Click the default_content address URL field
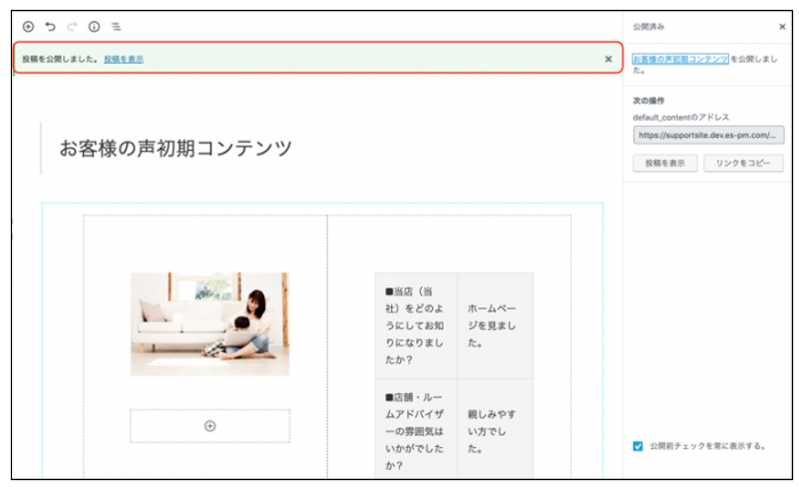 (x=707, y=135)
